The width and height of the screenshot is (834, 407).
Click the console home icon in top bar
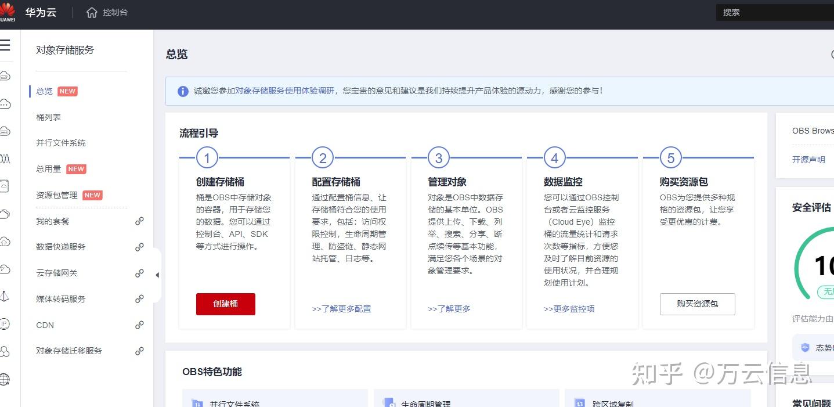tap(91, 12)
